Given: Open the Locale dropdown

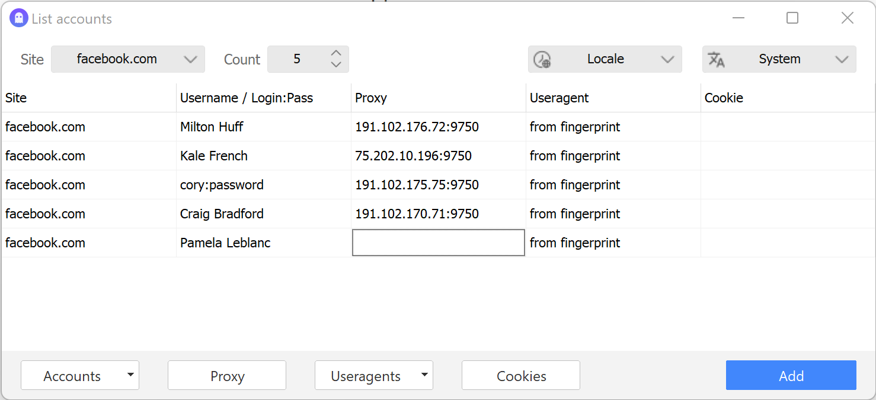Looking at the screenshot, I should pyautogui.click(x=668, y=59).
